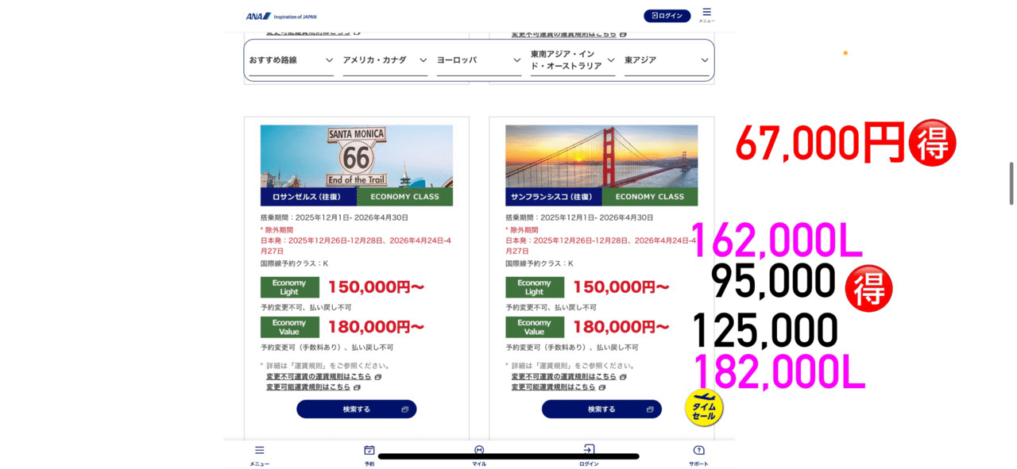Click the page scrollbar on the right

[1011, 183]
